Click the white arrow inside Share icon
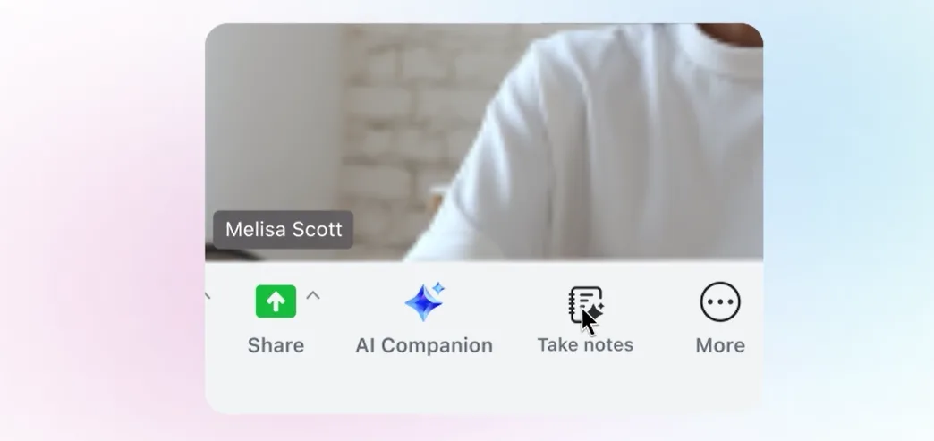Screen dimensions: 934x441 276,302
